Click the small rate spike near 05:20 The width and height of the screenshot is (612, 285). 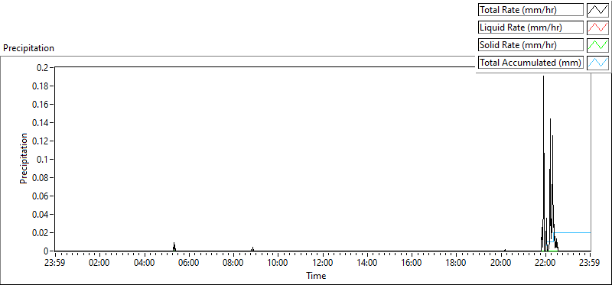[x=174, y=247]
